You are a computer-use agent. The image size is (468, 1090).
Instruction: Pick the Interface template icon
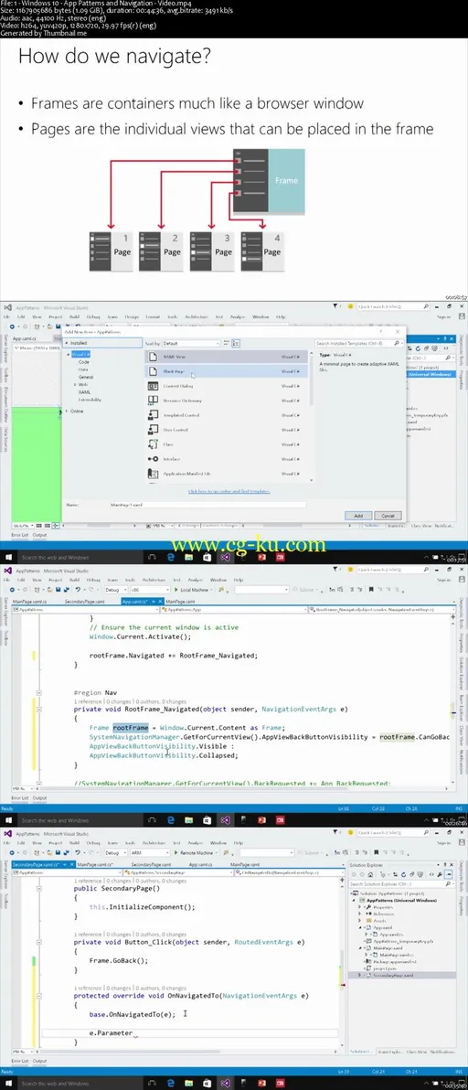tap(154, 459)
